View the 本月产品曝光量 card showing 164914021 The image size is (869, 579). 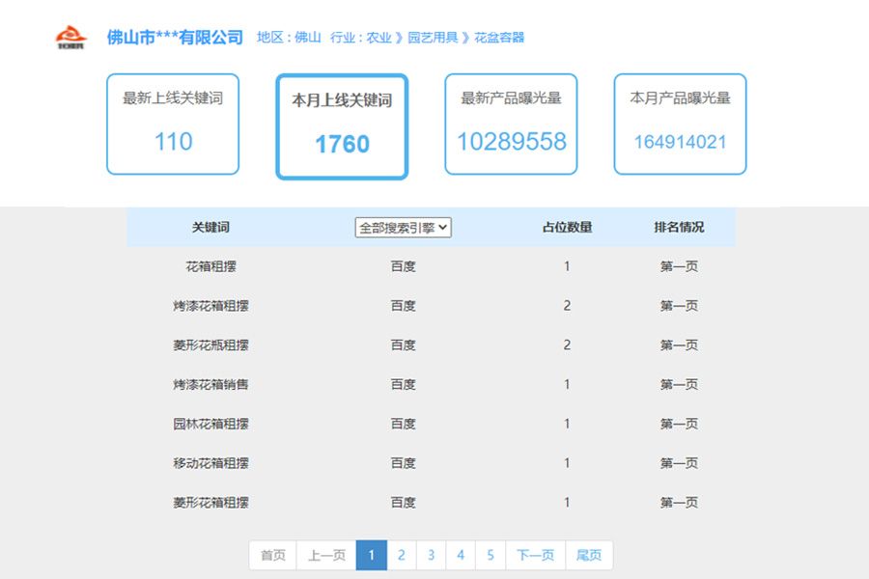coord(679,124)
